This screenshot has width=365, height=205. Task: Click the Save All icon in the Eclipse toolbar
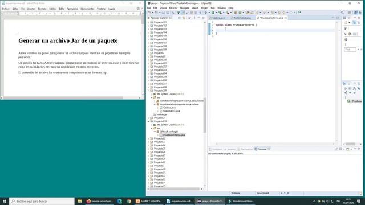coord(167,13)
